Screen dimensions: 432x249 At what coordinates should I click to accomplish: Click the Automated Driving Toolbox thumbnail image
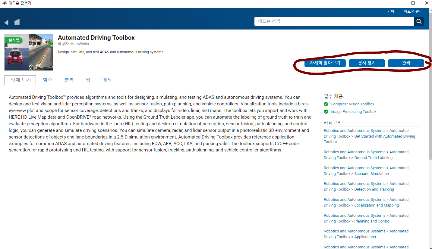pyautogui.click(x=29, y=52)
